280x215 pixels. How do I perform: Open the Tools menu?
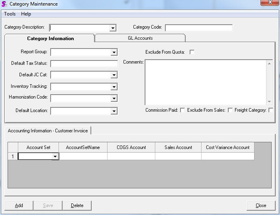coord(10,14)
